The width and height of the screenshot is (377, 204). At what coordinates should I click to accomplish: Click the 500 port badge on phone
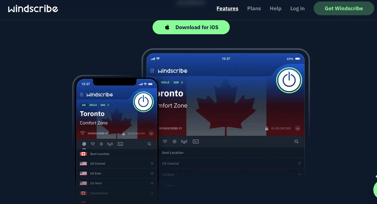(103, 105)
